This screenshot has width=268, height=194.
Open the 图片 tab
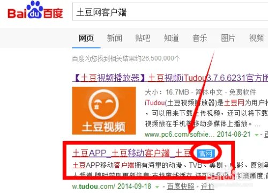point(228,38)
